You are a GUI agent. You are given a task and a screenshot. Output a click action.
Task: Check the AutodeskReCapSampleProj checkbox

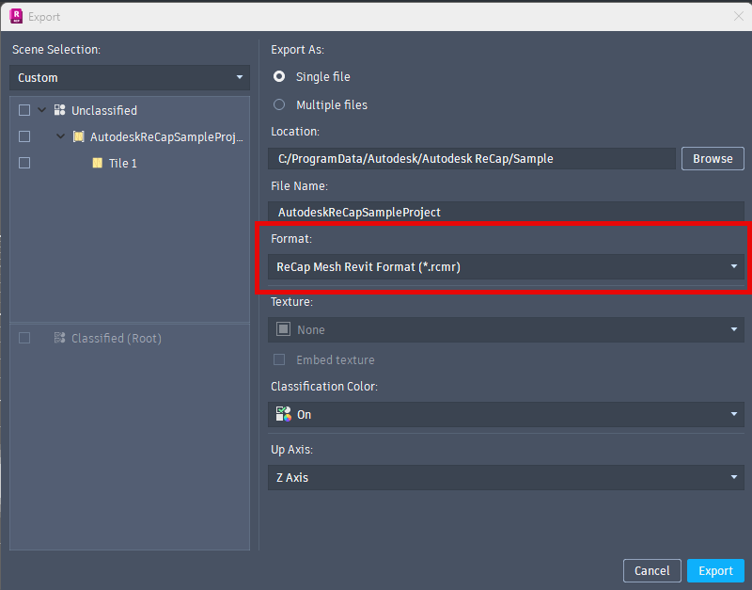24,136
